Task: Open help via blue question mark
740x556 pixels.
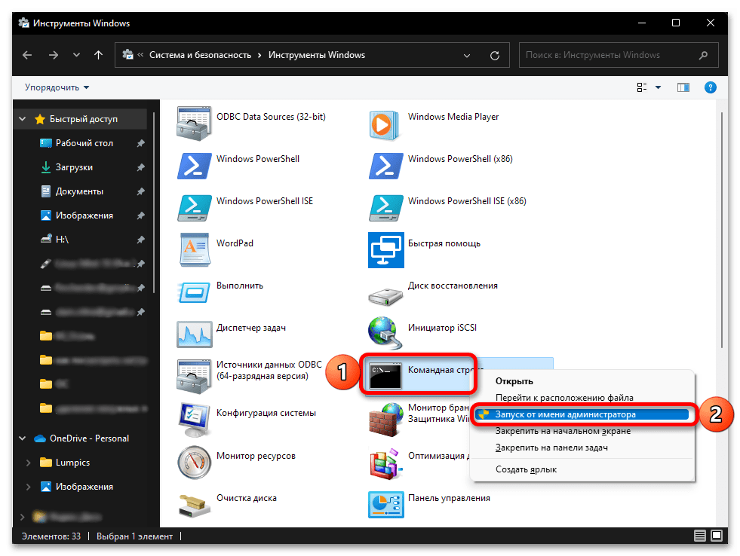Action: tap(710, 87)
